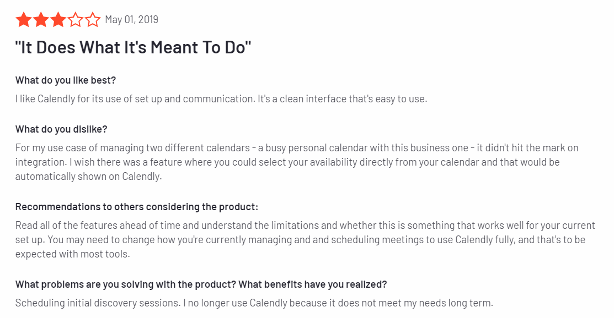Screen dimensions: 614x318
Task: Click the "expected with most tools" line
Action: tap(72, 254)
